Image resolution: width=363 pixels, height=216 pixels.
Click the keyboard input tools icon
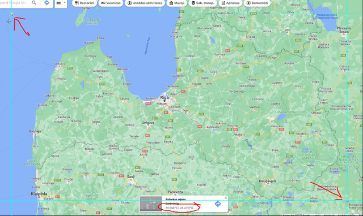[x=58, y=3]
